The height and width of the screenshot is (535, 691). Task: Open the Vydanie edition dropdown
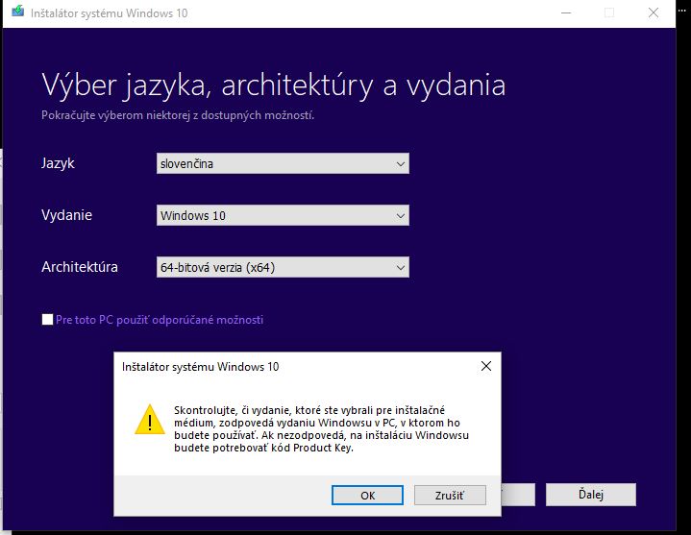(283, 216)
